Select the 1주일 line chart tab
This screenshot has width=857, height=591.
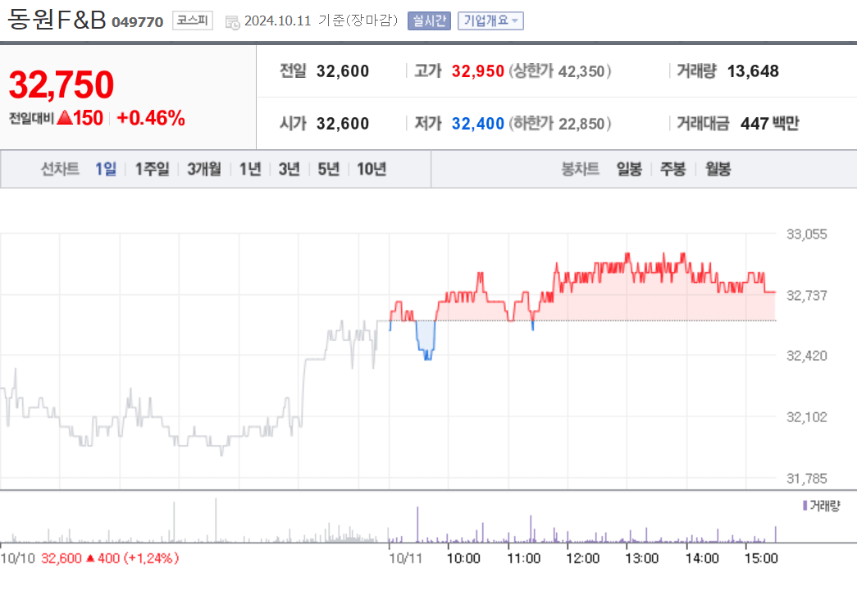click(x=152, y=169)
